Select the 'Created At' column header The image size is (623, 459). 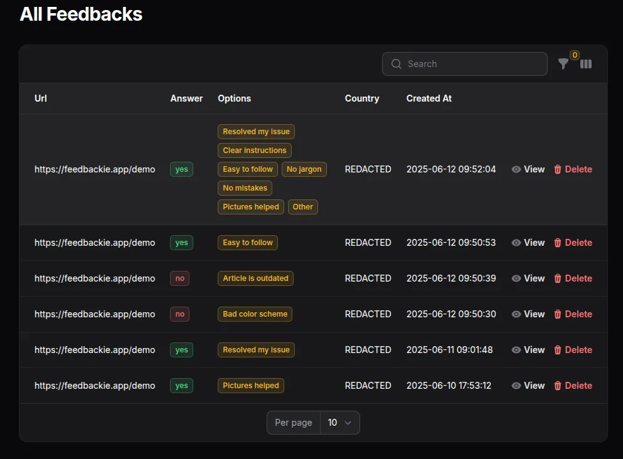pyautogui.click(x=429, y=98)
